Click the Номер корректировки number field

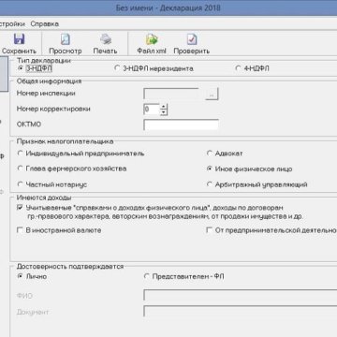click(x=152, y=110)
